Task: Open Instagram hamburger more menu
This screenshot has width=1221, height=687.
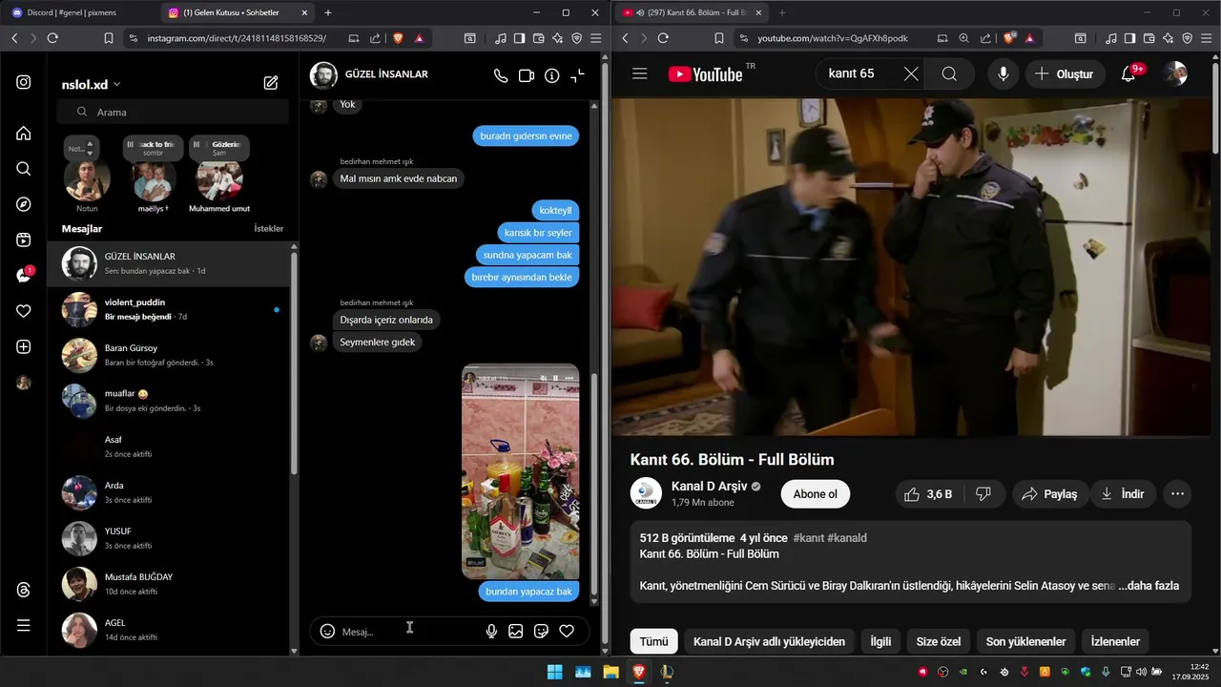Action: [x=24, y=626]
